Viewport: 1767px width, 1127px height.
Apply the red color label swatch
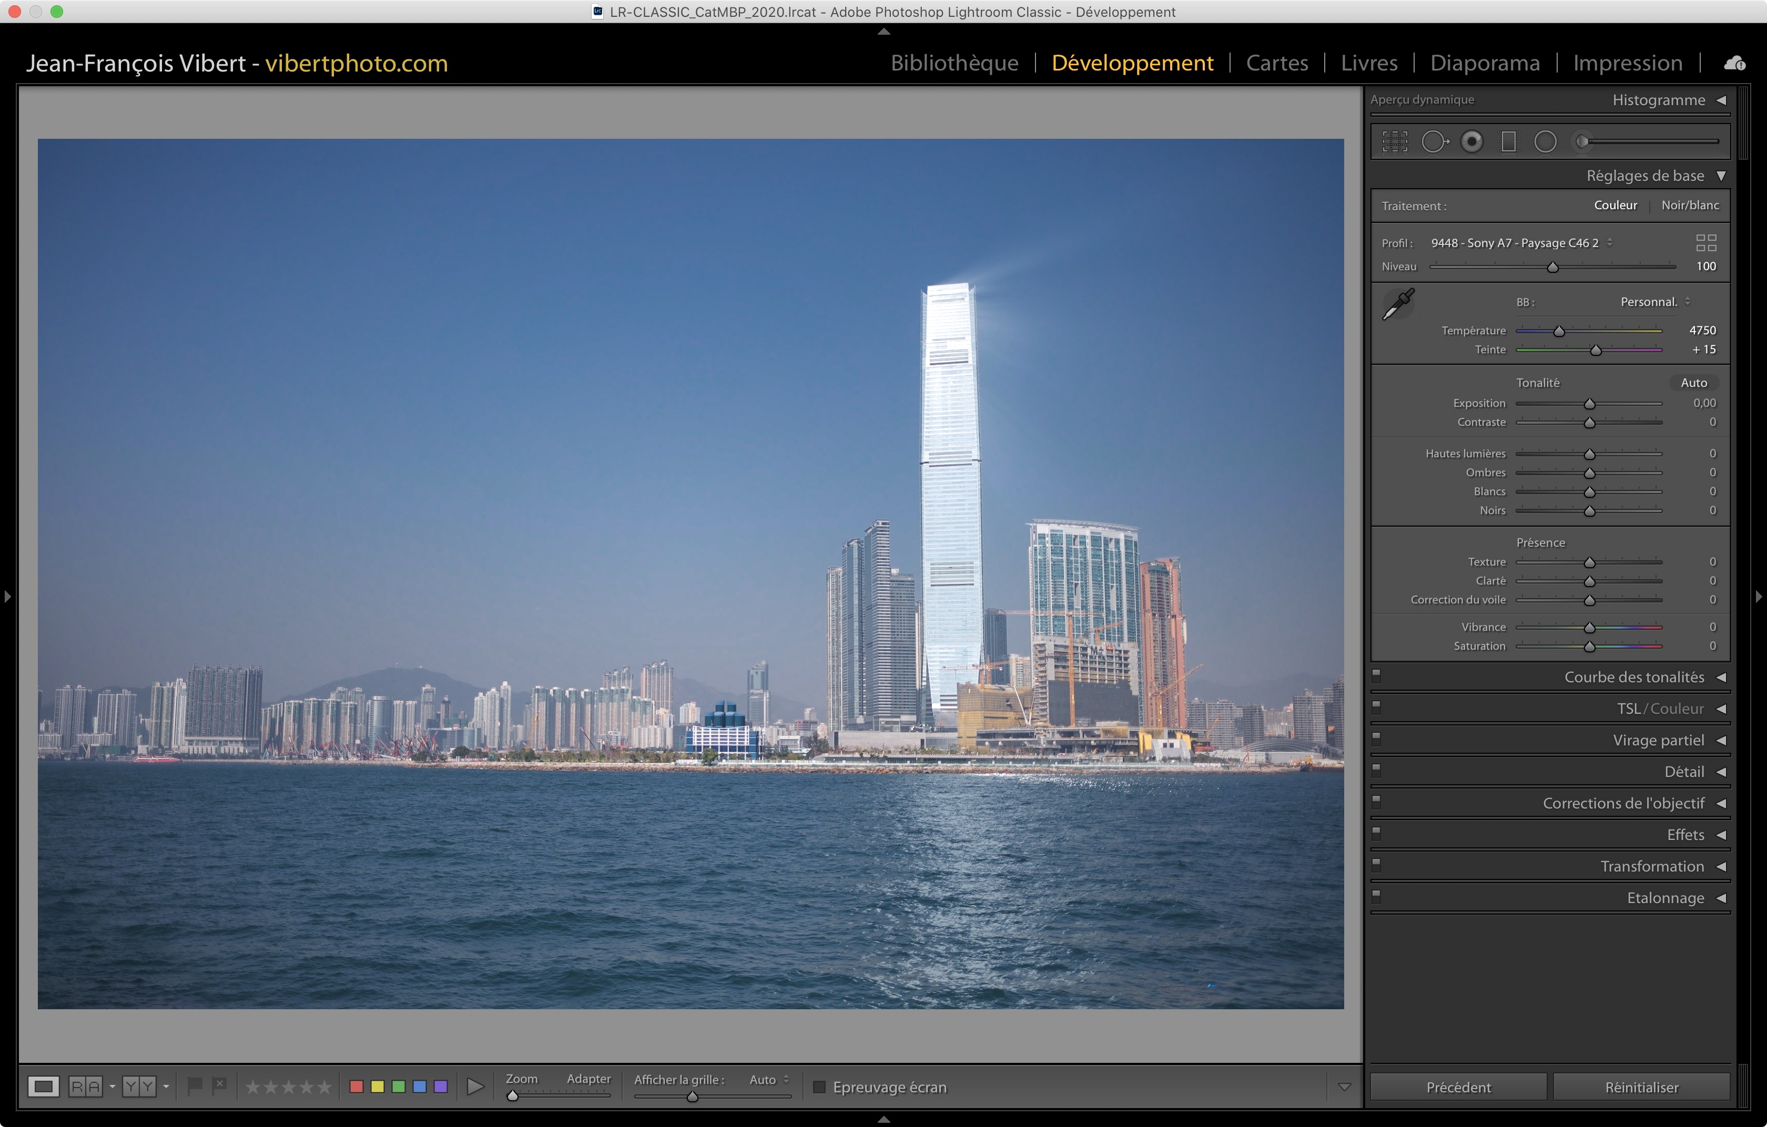click(357, 1087)
